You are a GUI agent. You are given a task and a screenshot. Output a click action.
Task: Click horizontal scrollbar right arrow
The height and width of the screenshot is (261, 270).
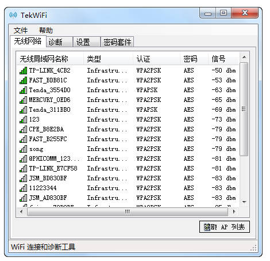click(x=234, y=211)
